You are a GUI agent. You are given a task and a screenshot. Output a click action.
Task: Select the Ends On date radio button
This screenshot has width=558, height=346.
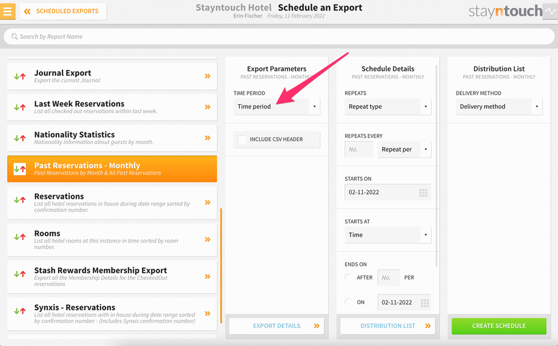click(349, 302)
